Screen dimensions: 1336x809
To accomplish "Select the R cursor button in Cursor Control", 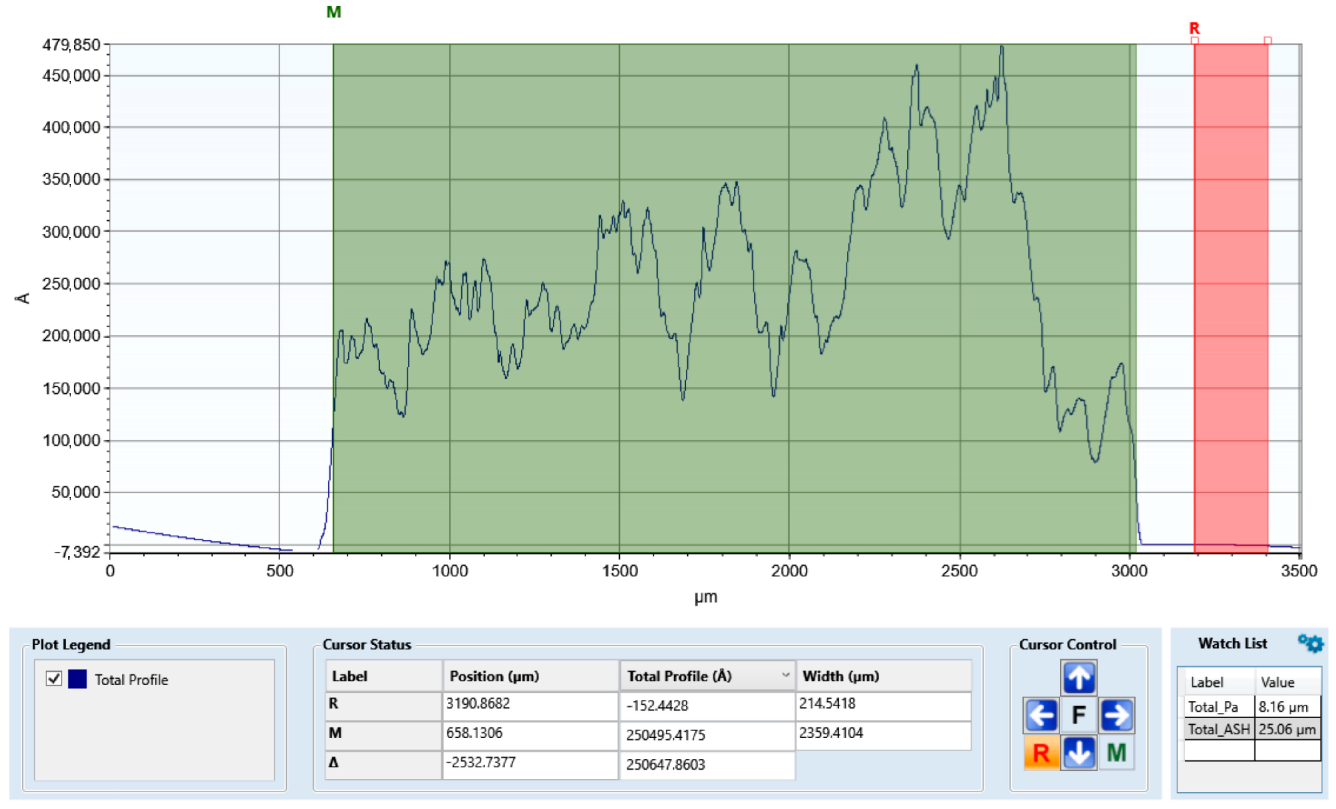I will pyautogui.click(x=1041, y=753).
